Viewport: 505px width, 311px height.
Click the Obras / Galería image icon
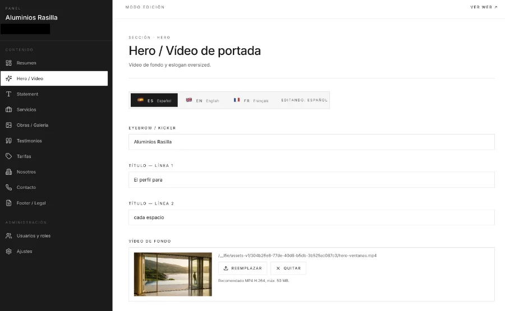coord(8,125)
